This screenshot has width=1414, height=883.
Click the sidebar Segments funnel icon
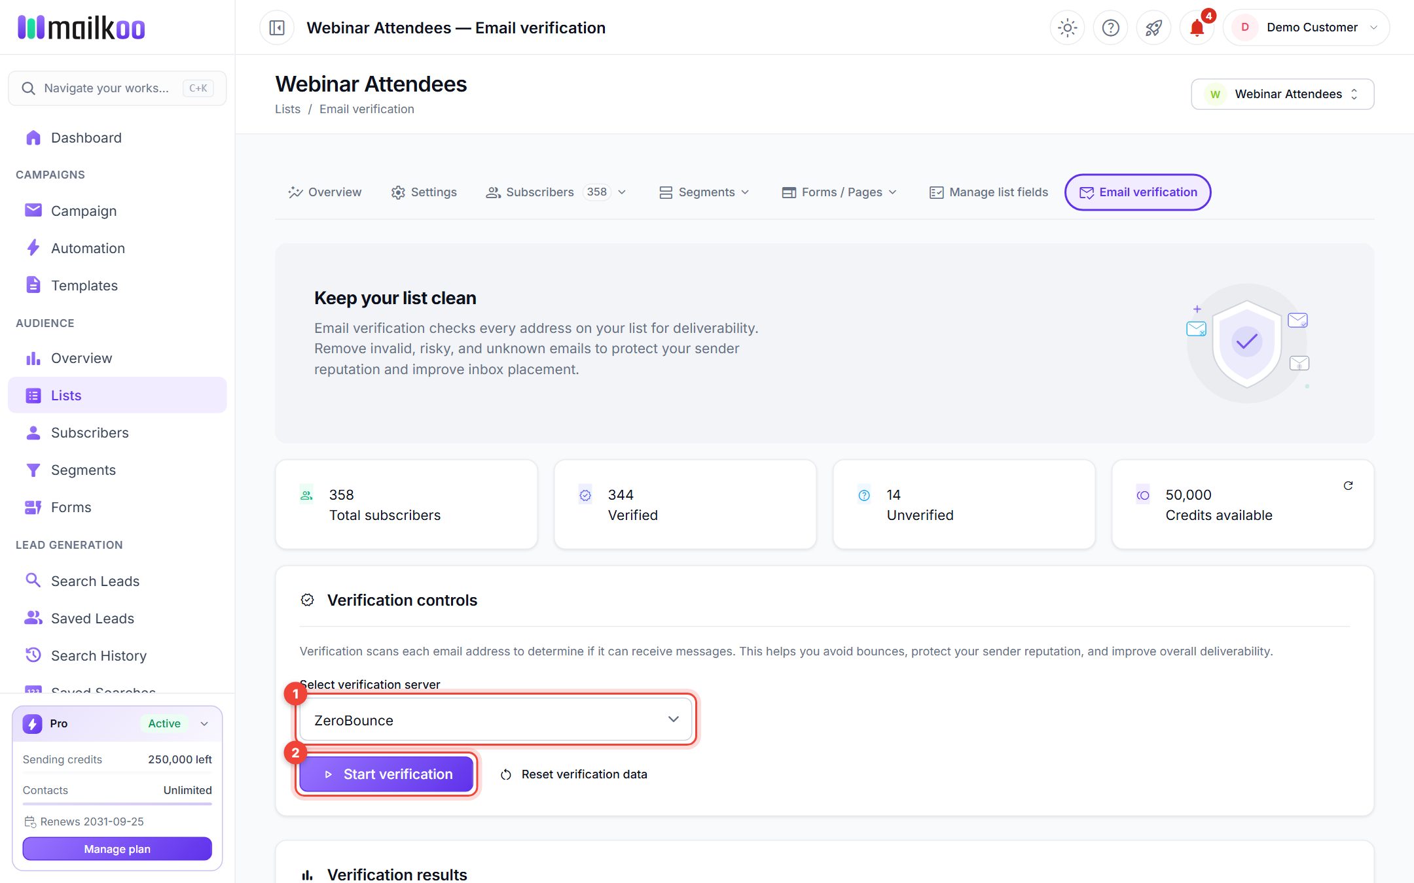pos(33,470)
